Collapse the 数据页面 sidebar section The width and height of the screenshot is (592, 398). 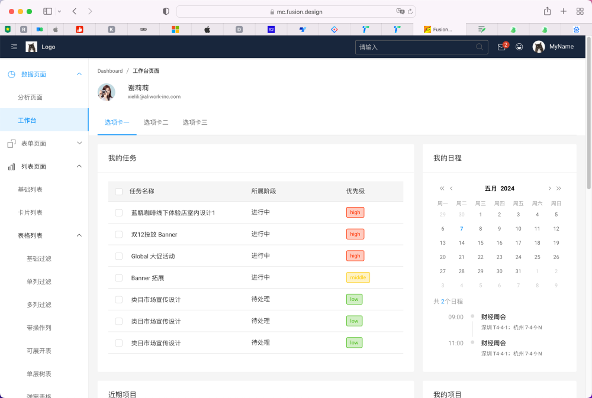(79, 74)
